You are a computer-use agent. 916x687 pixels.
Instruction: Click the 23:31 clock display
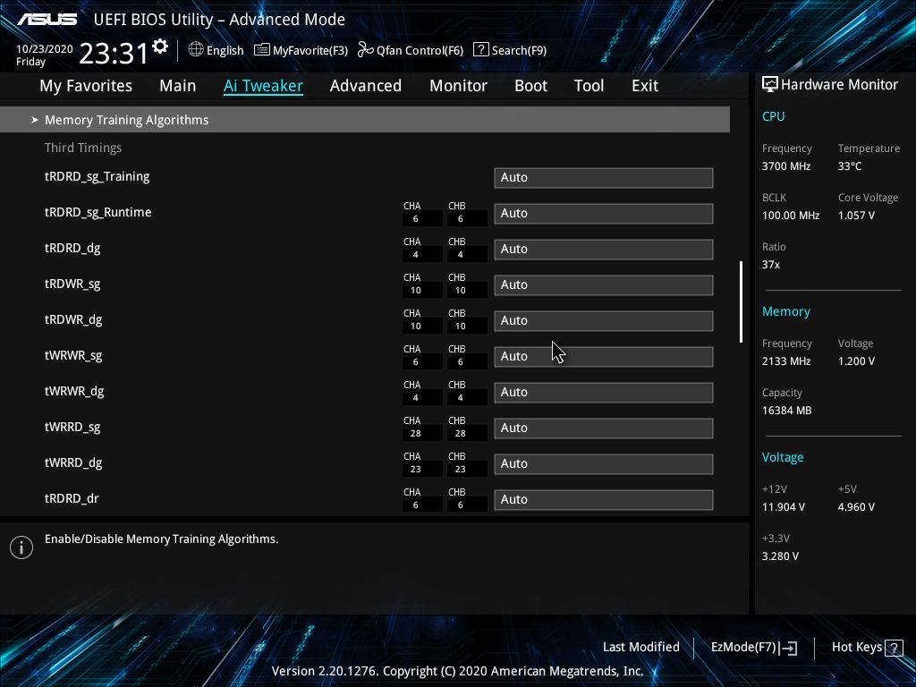pos(114,53)
